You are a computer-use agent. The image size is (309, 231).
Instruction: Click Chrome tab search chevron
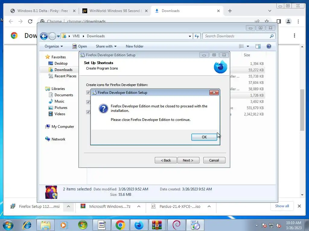tap(270, 11)
